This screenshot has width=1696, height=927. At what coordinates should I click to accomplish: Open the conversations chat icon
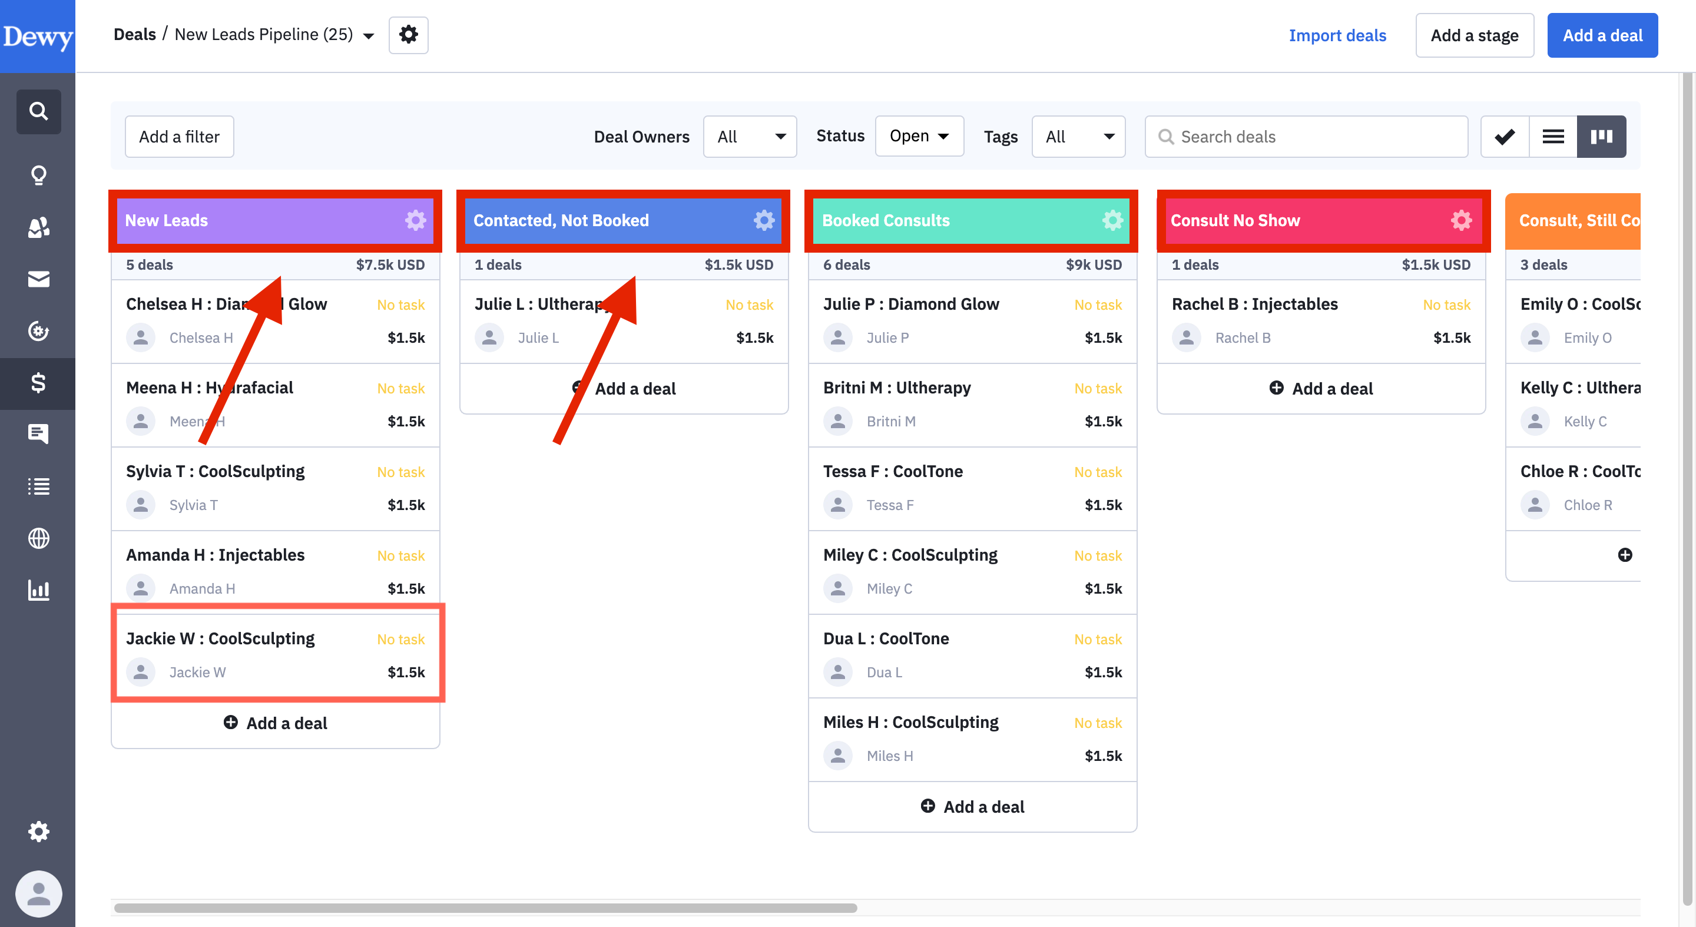[38, 433]
